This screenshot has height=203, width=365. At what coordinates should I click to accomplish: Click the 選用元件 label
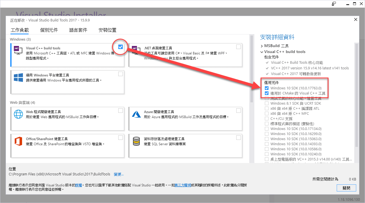point(271,83)
